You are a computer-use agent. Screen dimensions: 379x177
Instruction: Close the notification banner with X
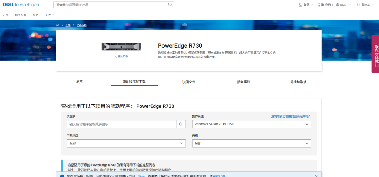click(x=317, y=176)
